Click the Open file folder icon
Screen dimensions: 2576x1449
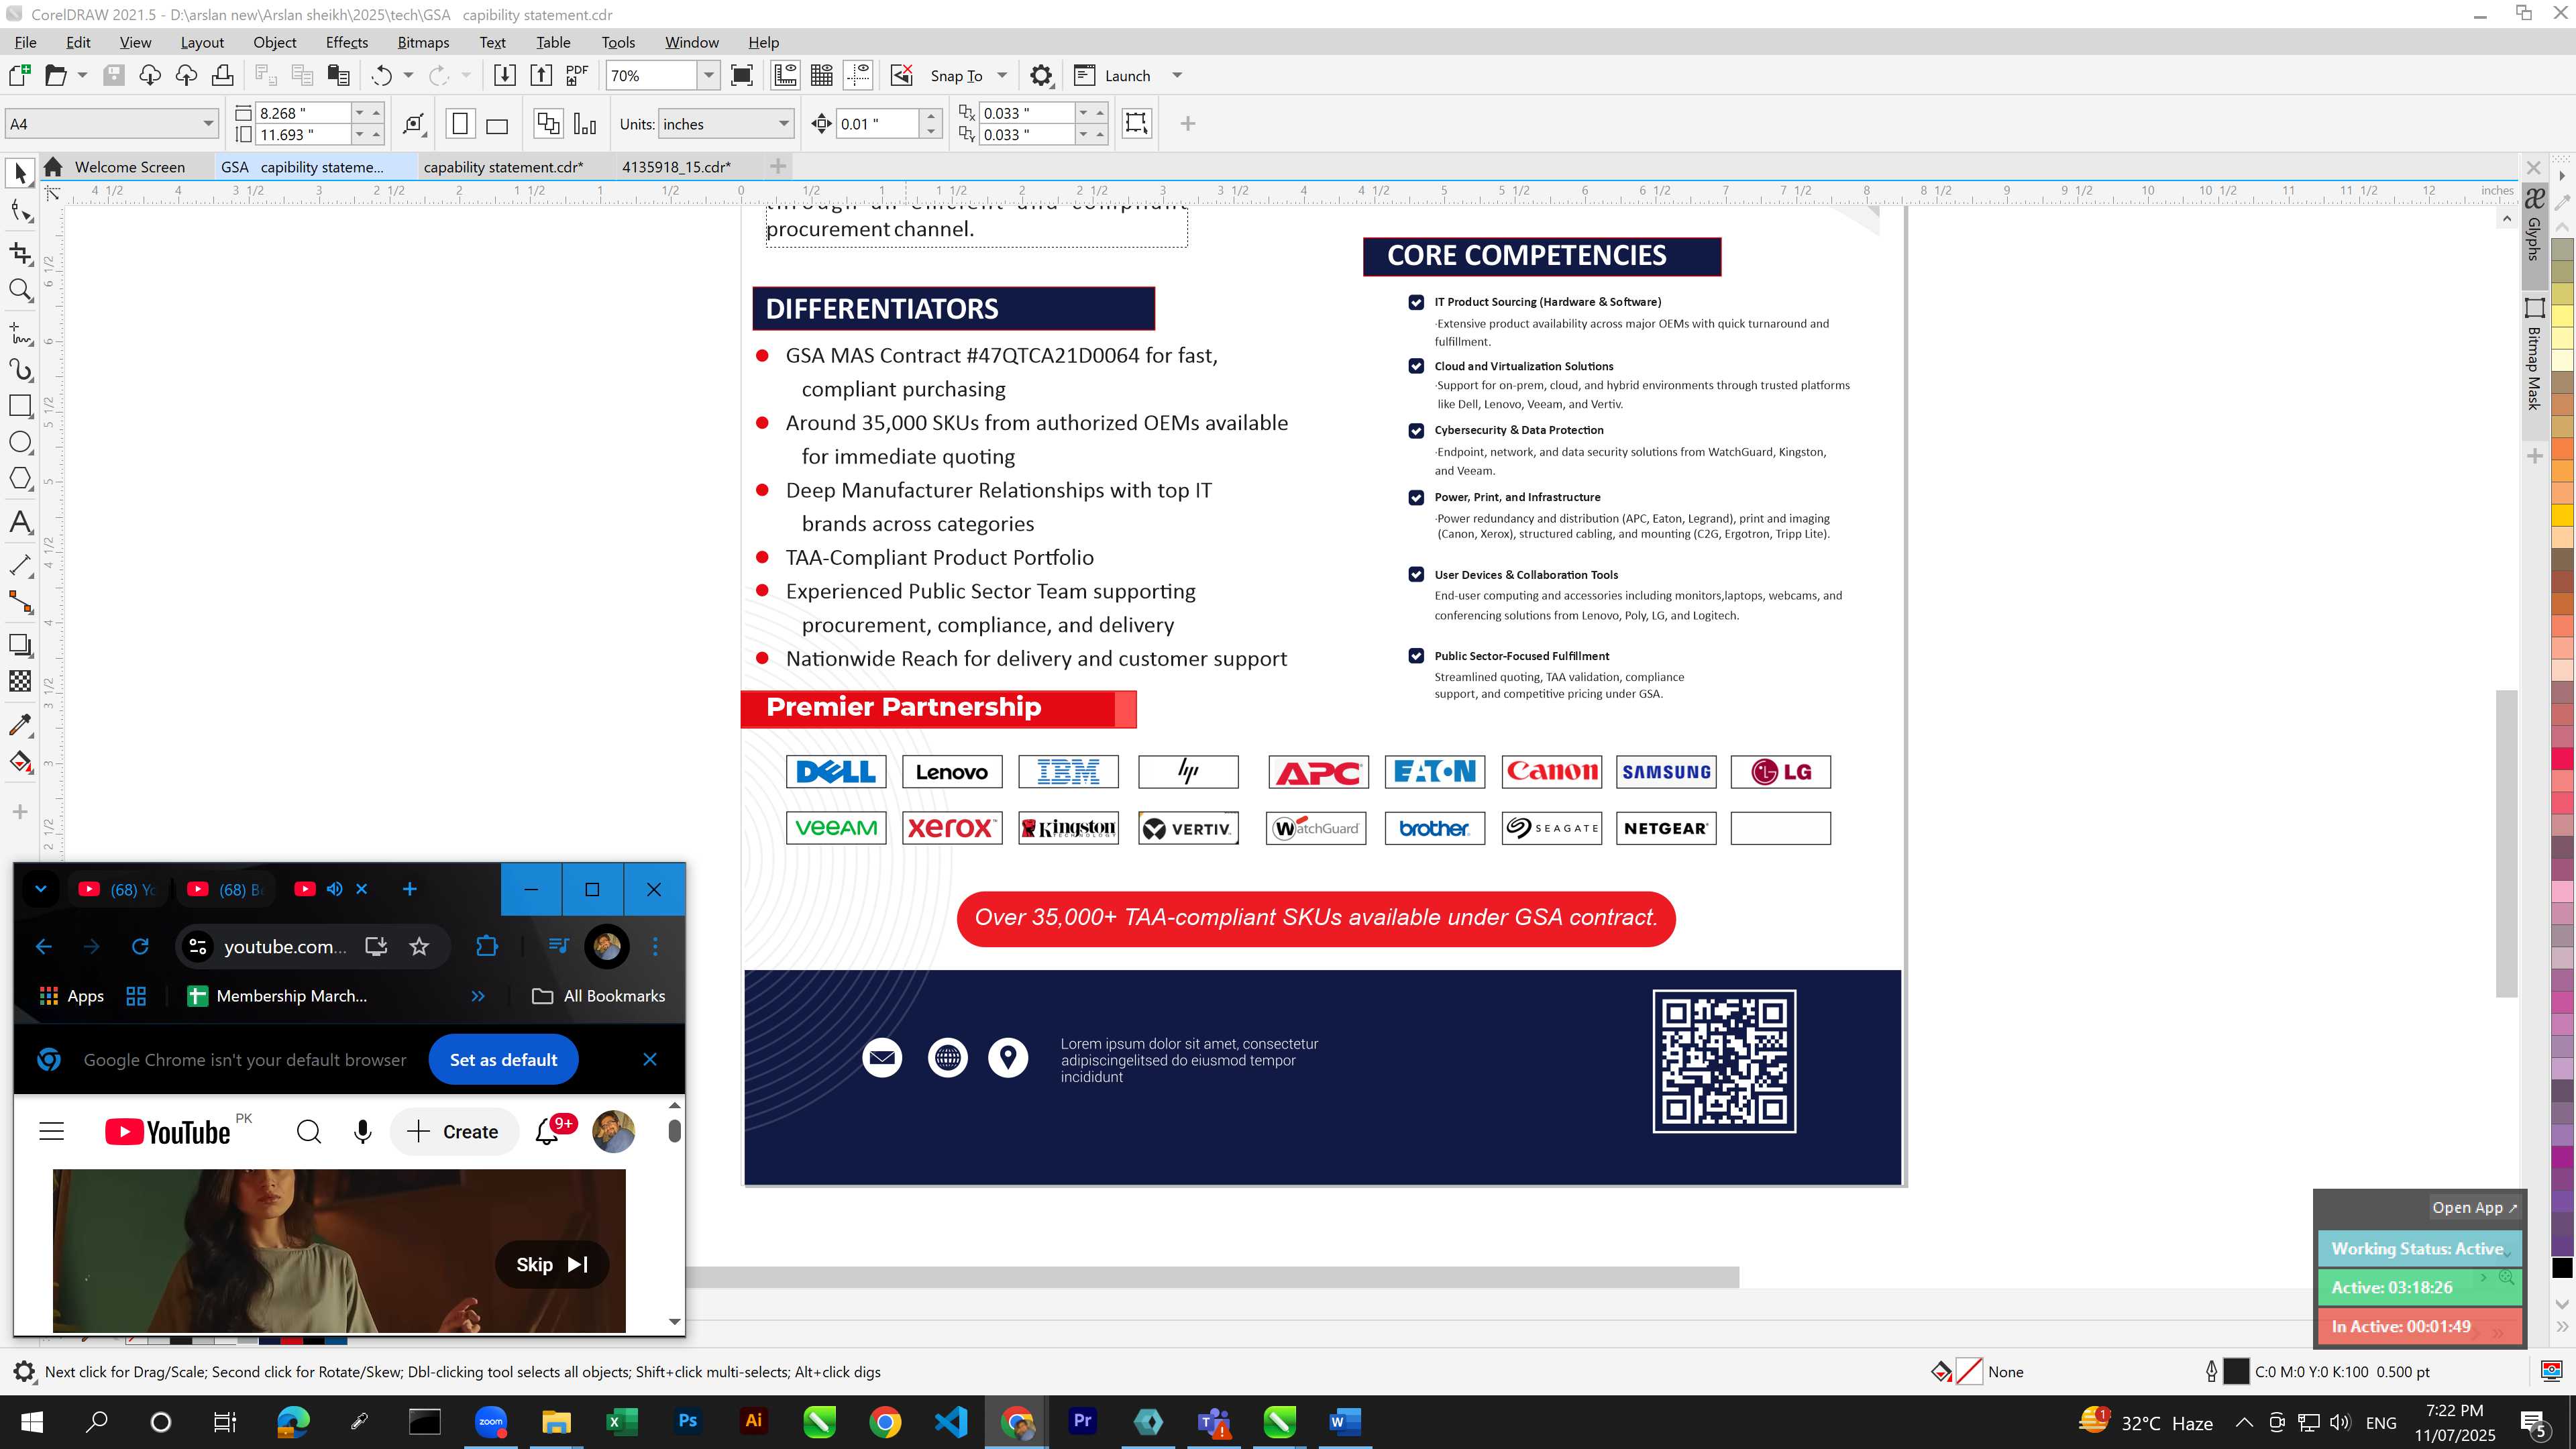56,75
